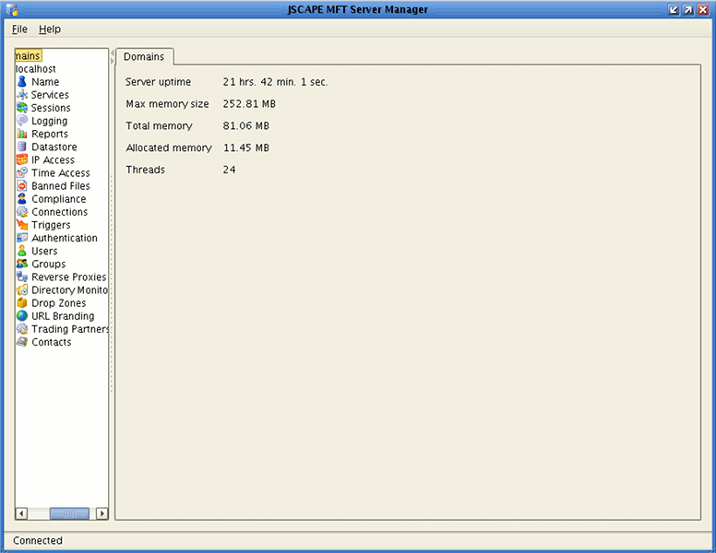
Task: Click the application icon in title bar
Action: 12,9
